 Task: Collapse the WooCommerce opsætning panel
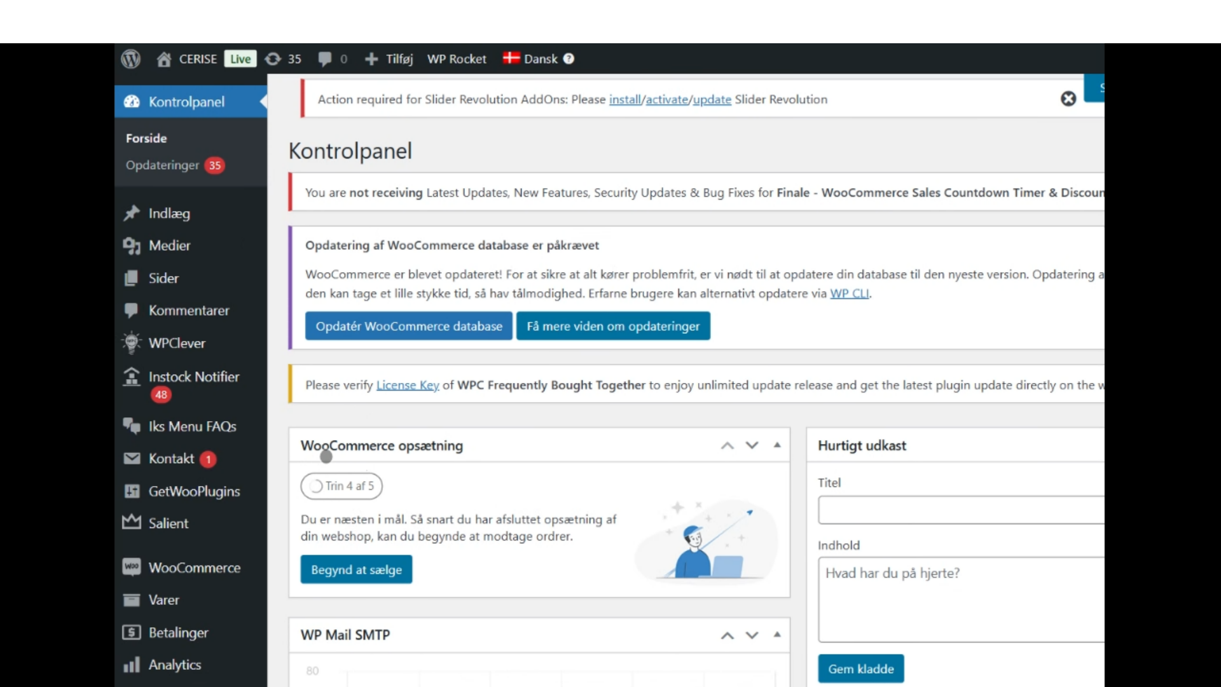pyautogui.click(x=777, y=445)
